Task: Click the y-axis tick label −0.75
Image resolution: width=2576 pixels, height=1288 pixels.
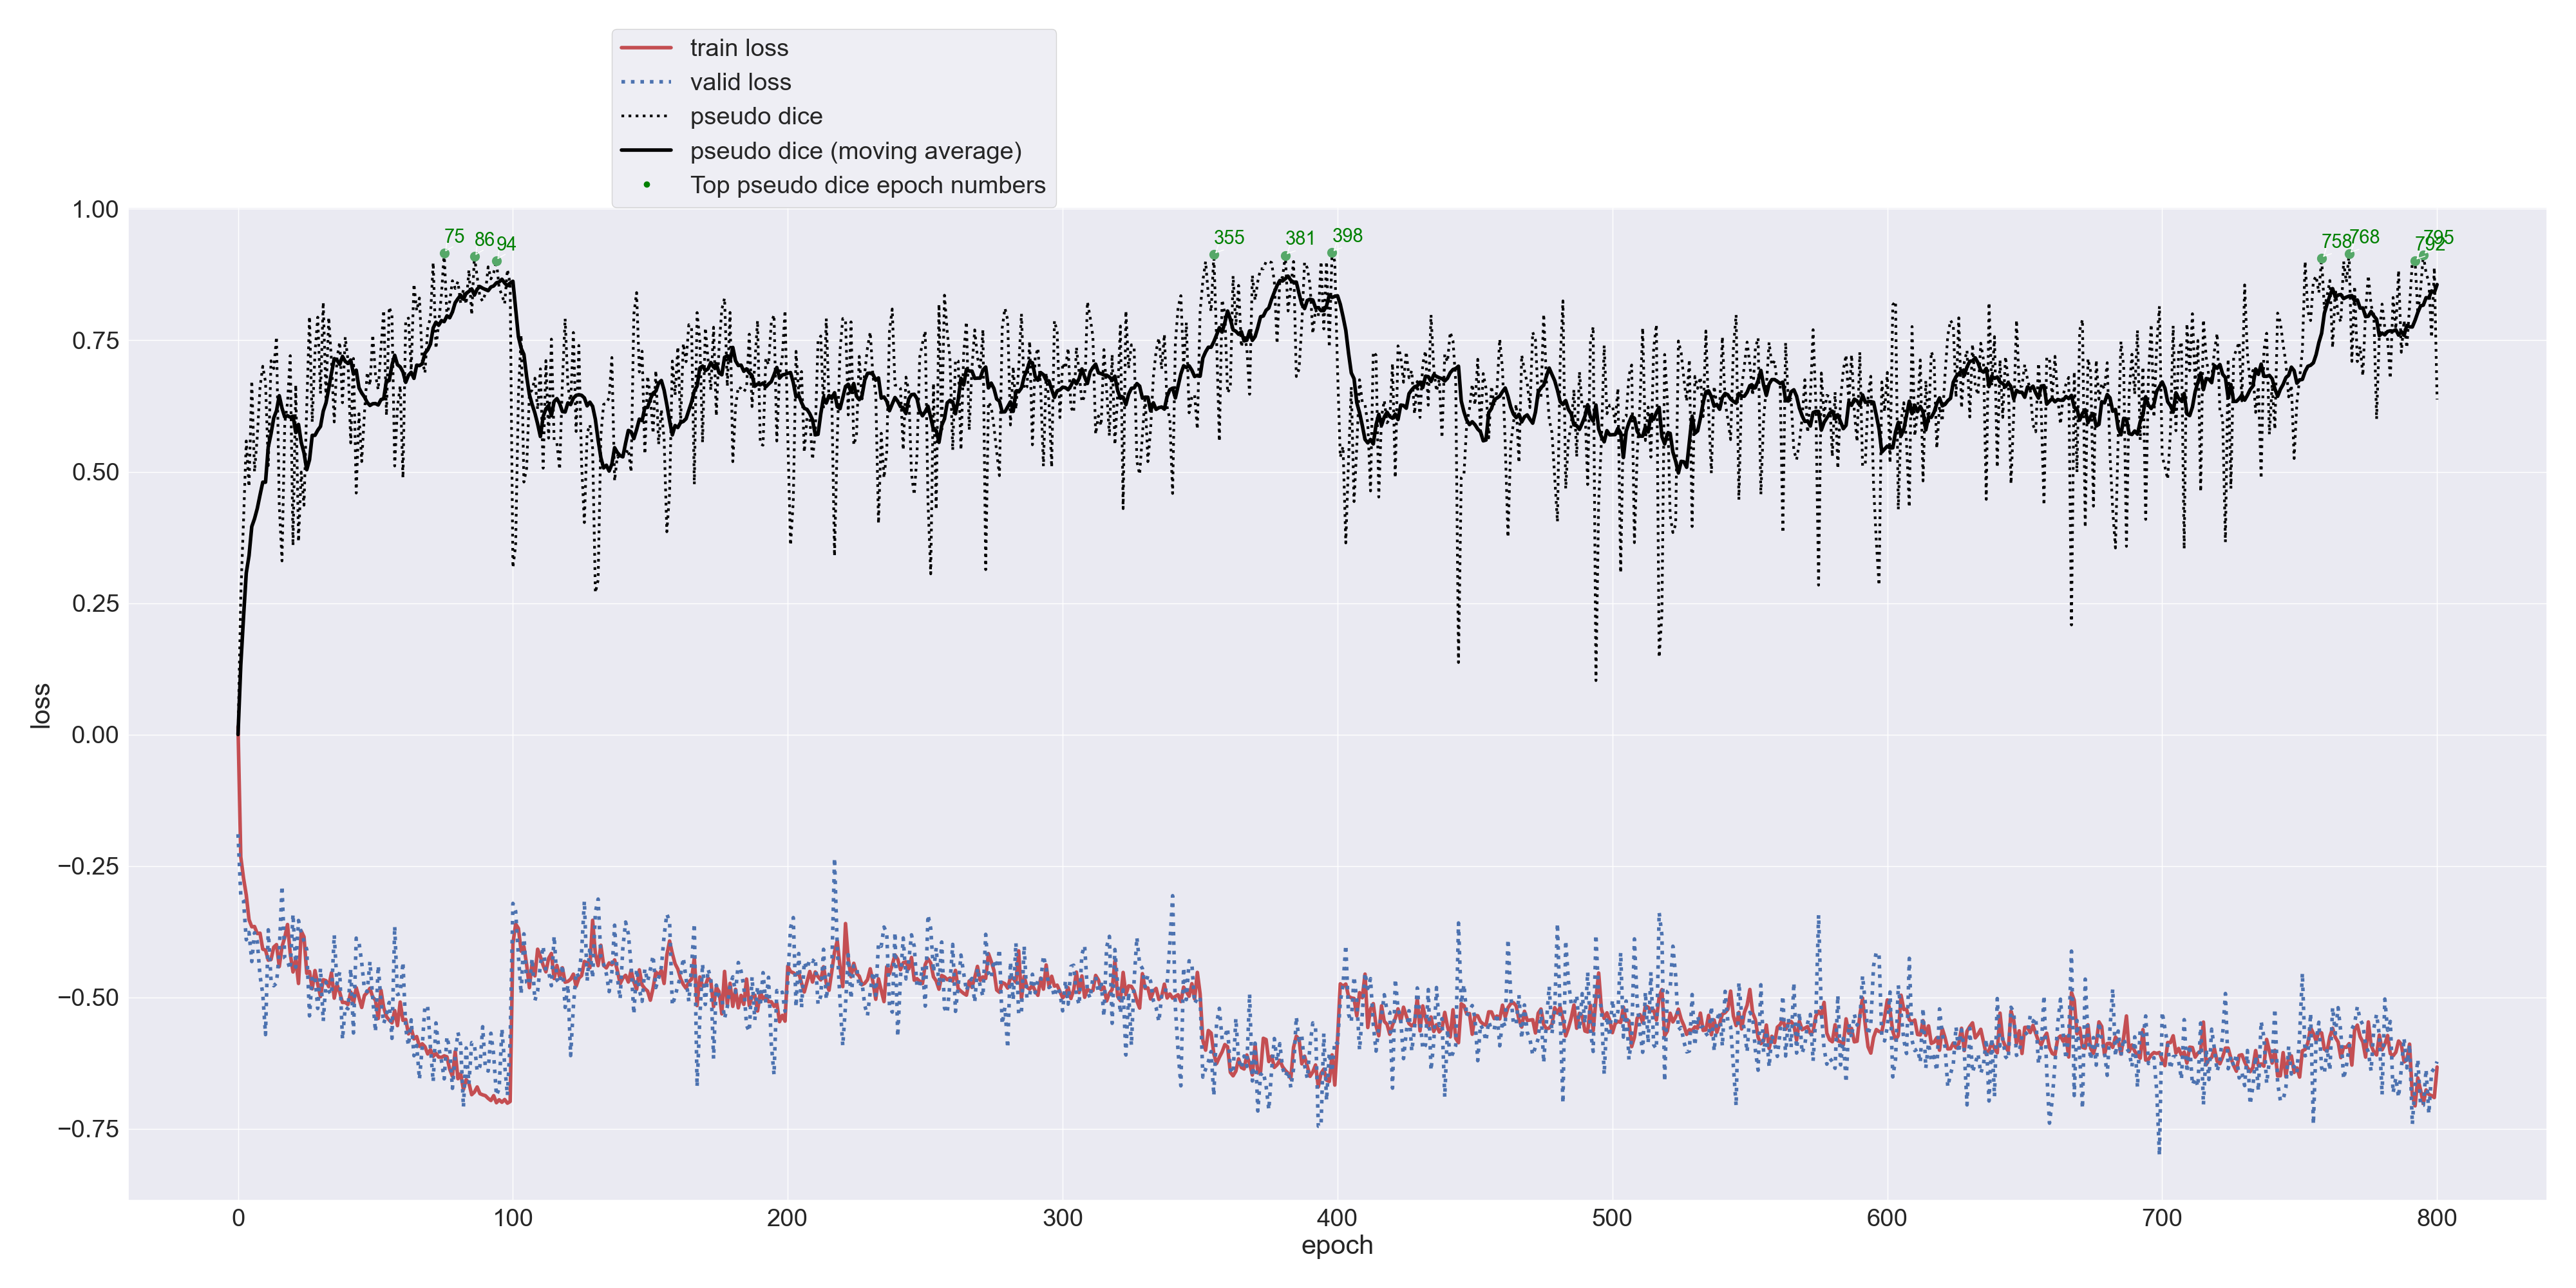Action: [88, 1129]
